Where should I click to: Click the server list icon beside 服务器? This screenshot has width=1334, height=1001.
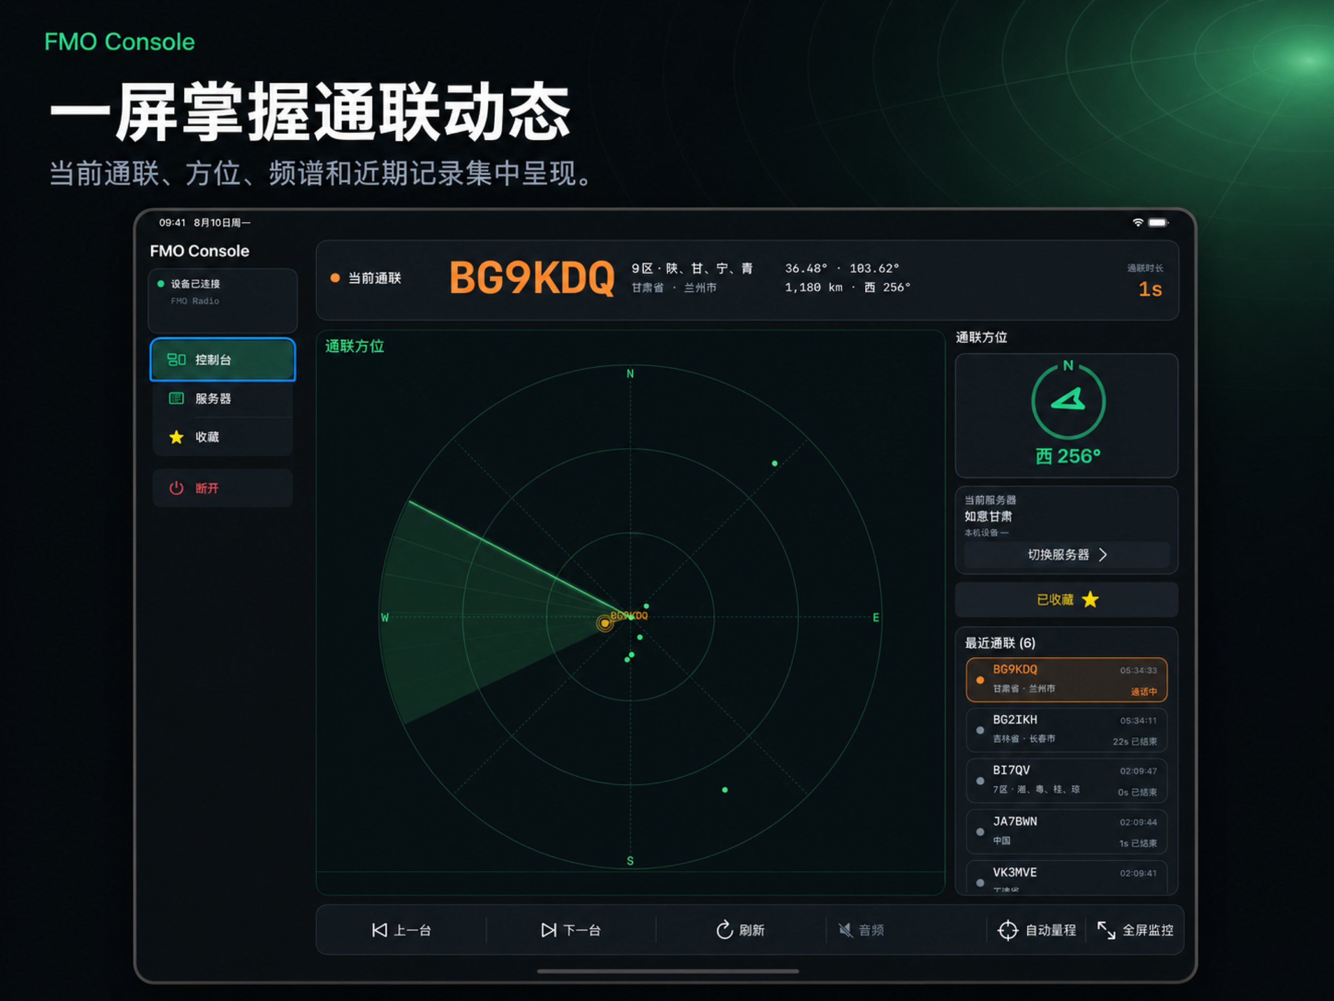pyautogui.click(x=176, y=398)
